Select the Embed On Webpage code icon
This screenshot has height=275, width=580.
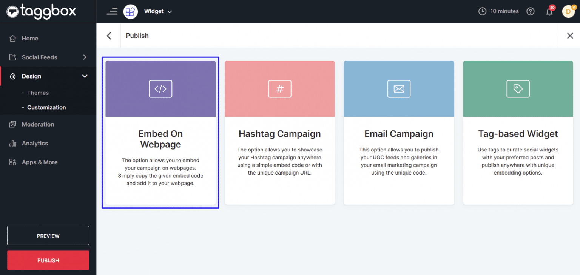coord(160,89)
